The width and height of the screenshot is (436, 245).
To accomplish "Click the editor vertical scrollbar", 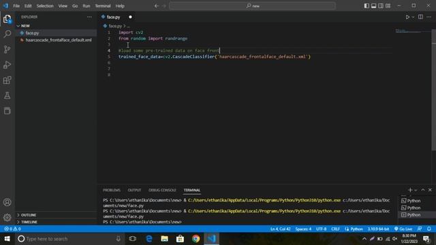I will click(x=433, y=90).
